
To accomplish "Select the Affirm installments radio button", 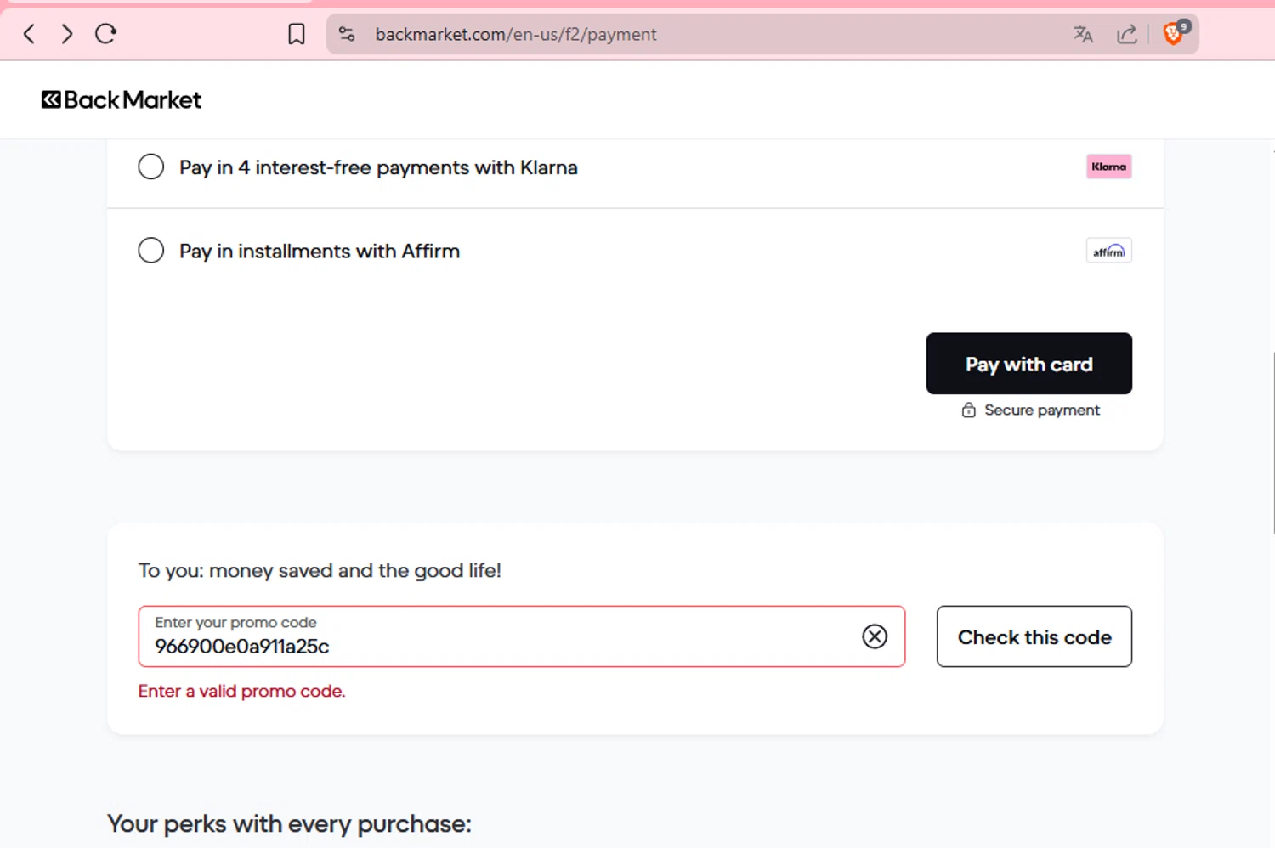I will (x=151, y=251).
